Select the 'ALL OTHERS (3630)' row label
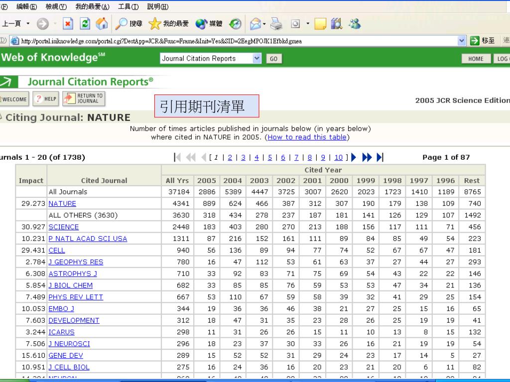Viewport: 510px width, 382px height. coord(83,215)
